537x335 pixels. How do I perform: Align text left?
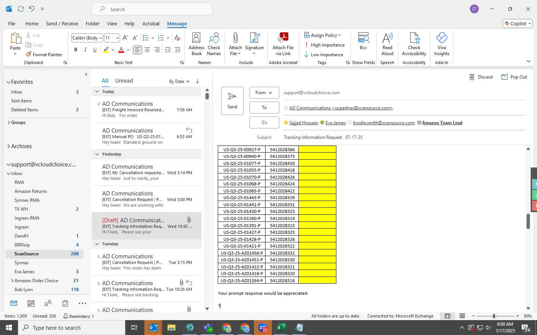coord(138,50)
